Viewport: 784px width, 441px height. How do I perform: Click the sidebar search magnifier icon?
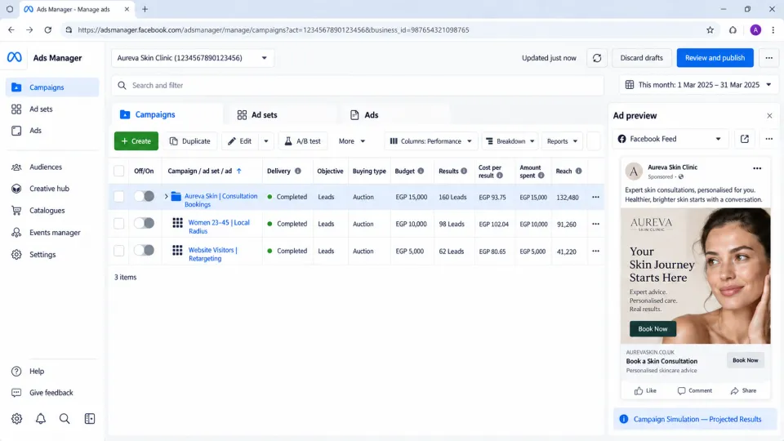[x=65, y=418]
